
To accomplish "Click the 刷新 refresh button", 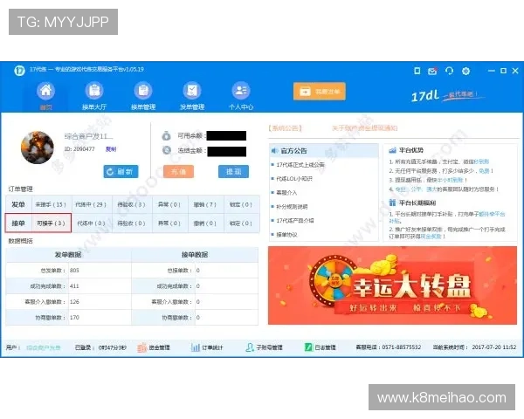I will coord(121,172).
